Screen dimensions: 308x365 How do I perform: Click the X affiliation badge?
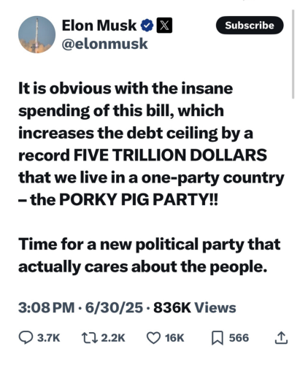pos(164,26)
